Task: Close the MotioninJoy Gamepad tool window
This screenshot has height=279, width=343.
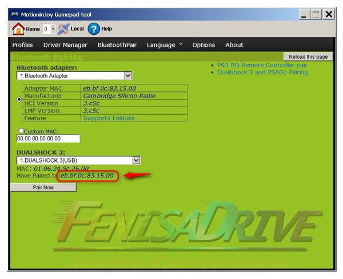Action: click(x=329, y=14)
